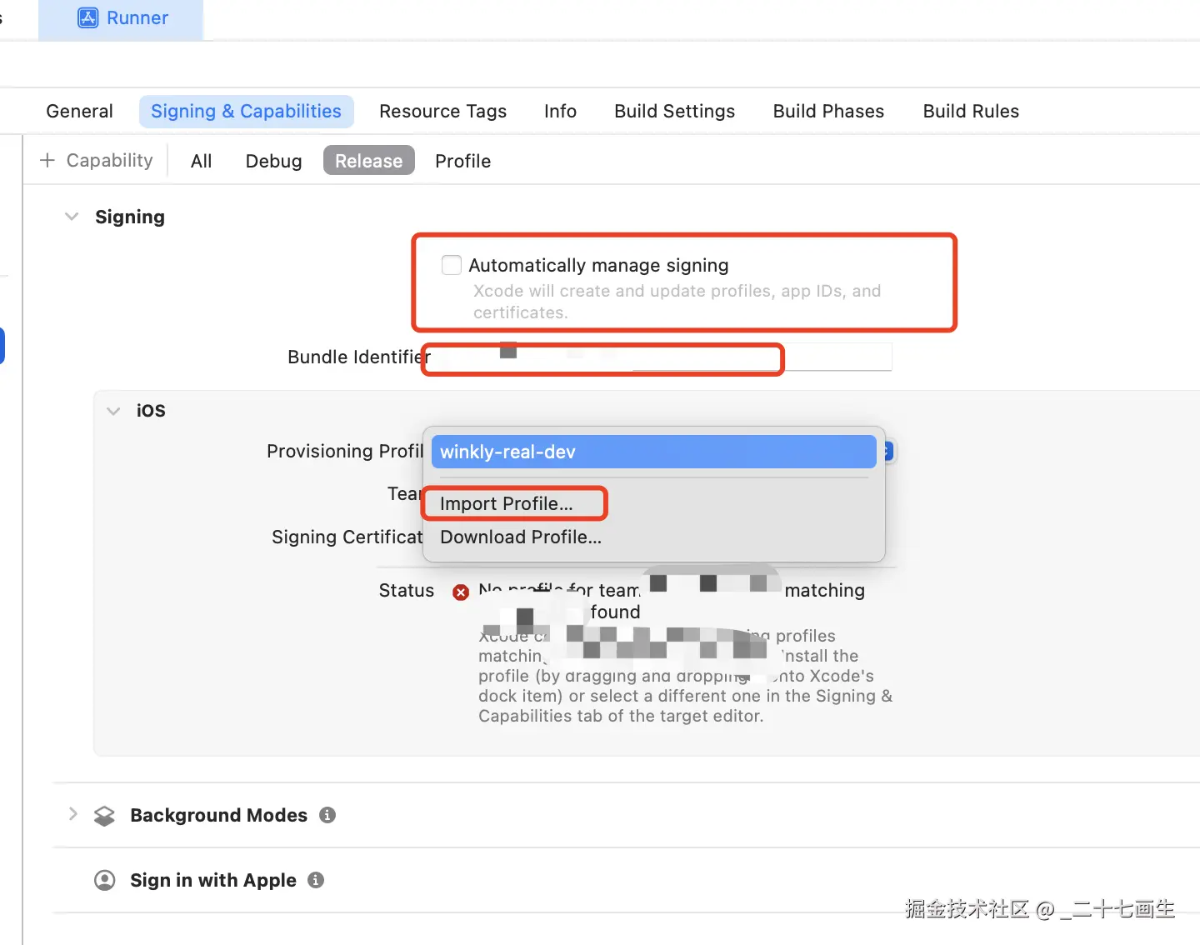This screenshot has width=1200, height=945.
Task: Collapse the Signing section
Action: point(72,217)
